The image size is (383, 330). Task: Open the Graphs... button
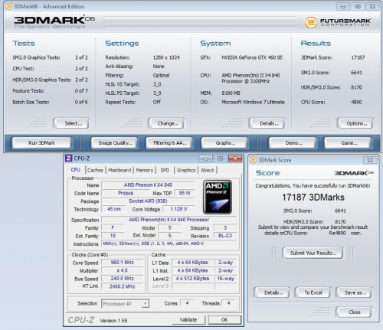coord(224,143)
